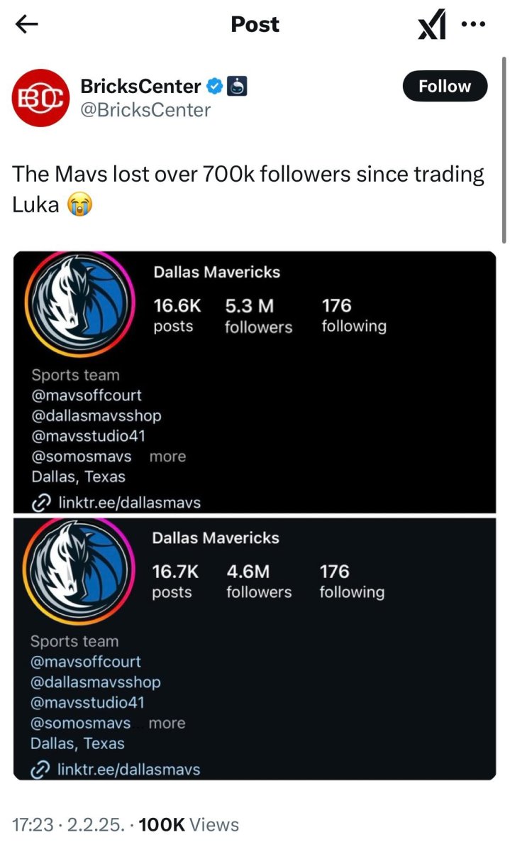
Task: Click the blue verified checkmark badge
Action: pos(214,87)
